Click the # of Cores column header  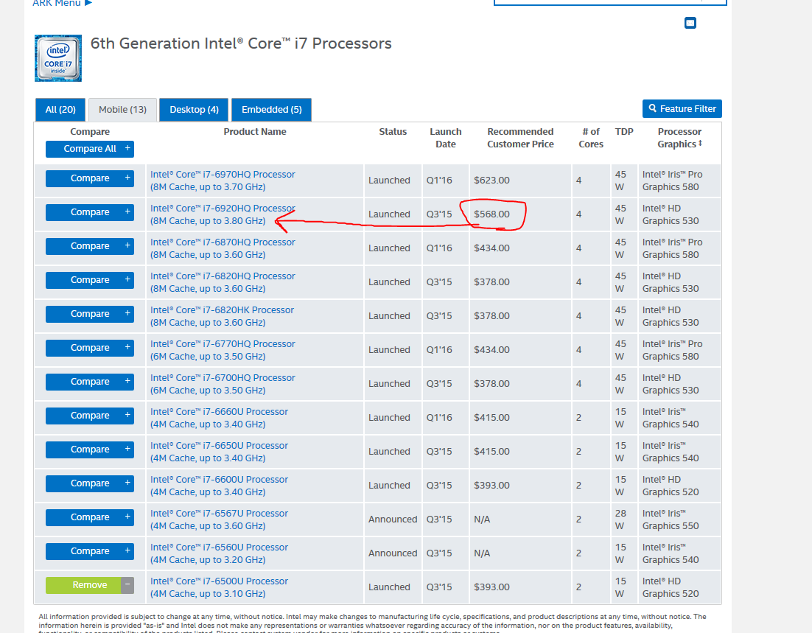591,138
